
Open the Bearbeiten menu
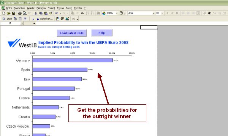(19, 8)
